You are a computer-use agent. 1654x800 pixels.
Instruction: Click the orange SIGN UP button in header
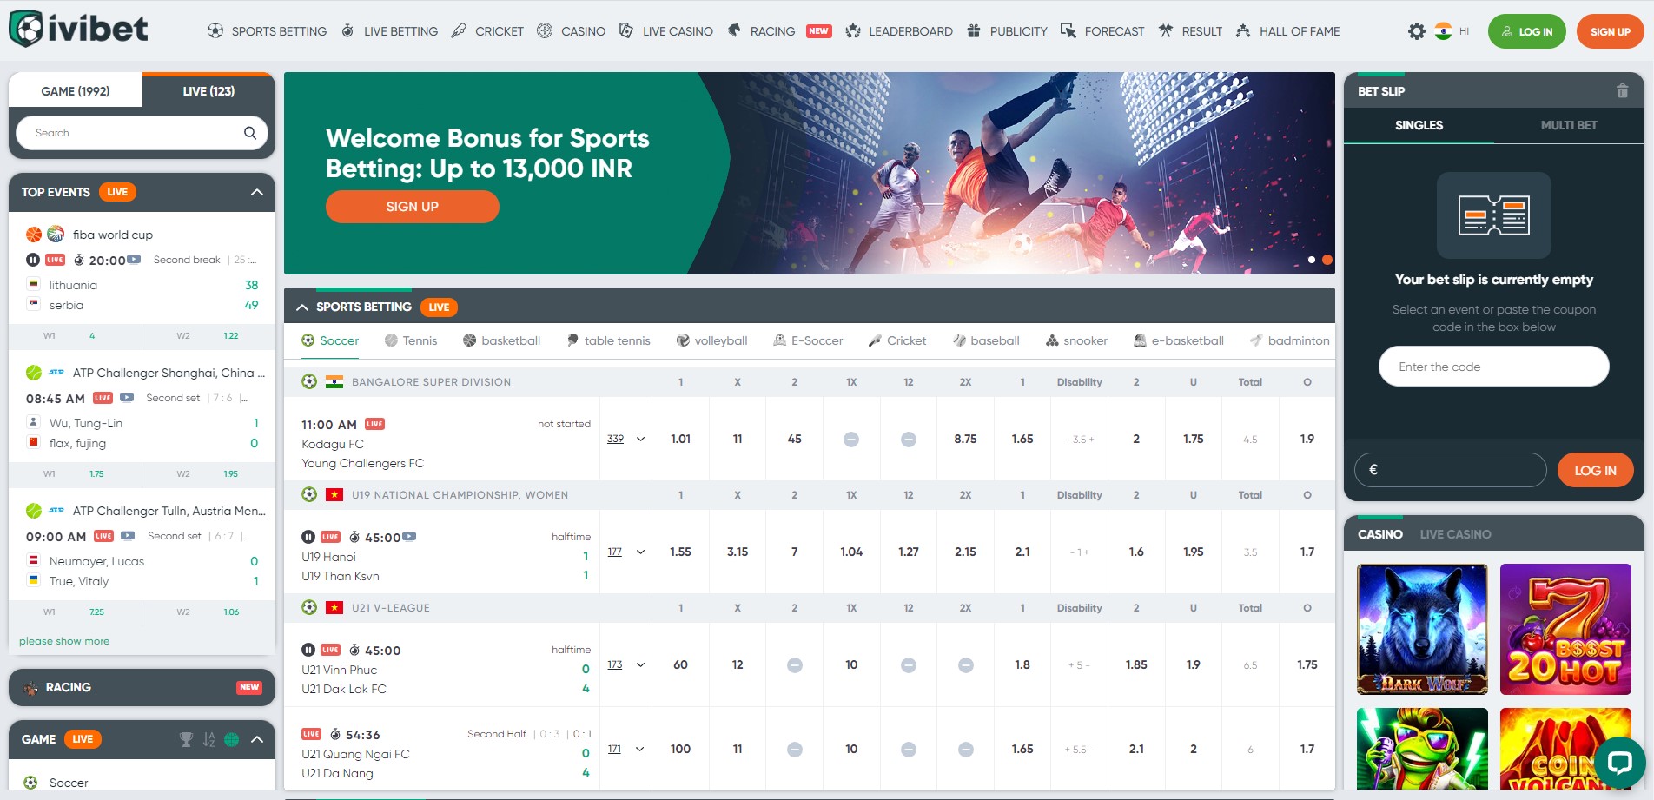tap(1610, 31)
